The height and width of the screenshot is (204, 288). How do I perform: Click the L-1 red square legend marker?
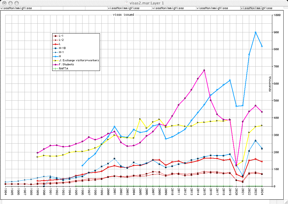(55, 36)
